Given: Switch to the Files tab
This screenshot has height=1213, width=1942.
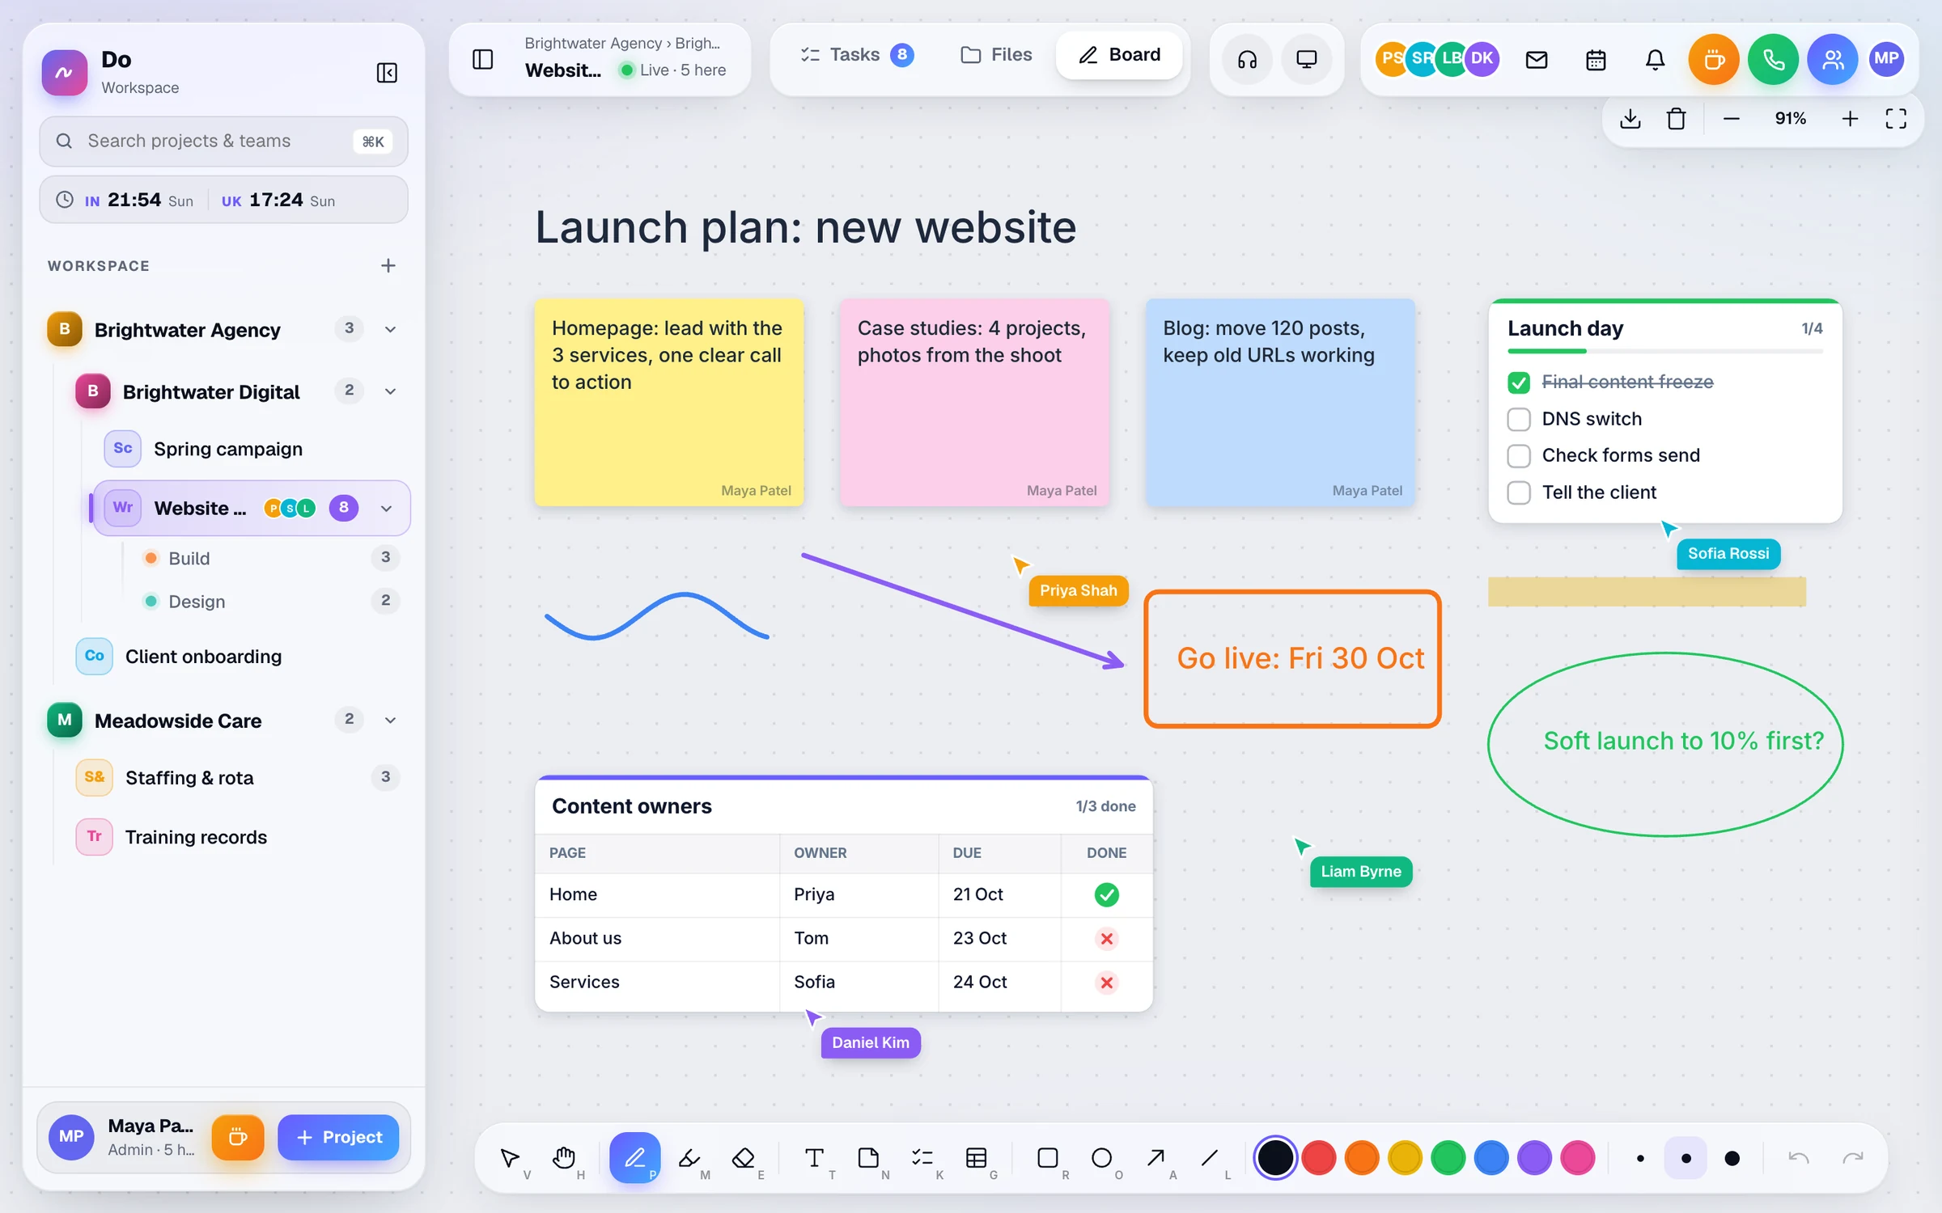Looking at the screenshot, I should [x=996, y=55].
